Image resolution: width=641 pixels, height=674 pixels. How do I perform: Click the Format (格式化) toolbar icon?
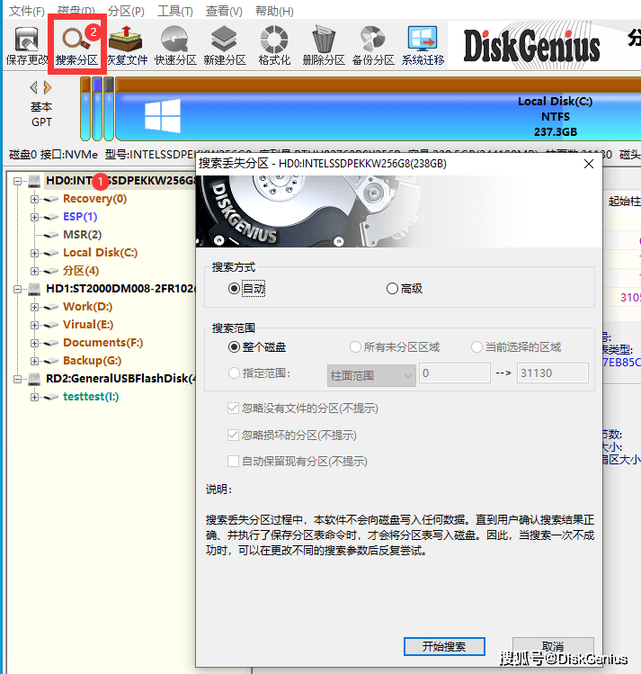(x=274, y=45)
